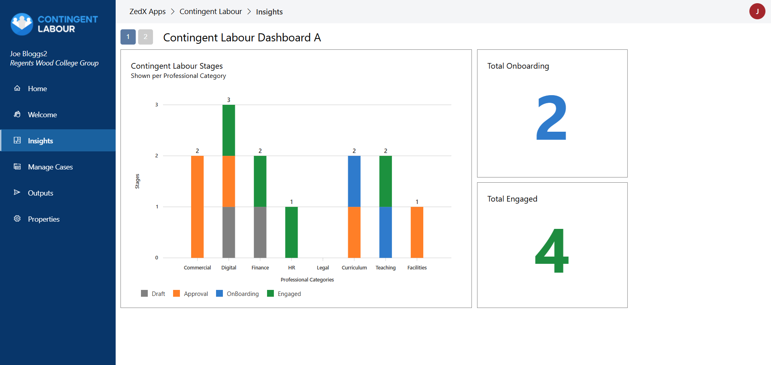
Task: Toggle the Approval legend swatch
Action: [177, 294]
